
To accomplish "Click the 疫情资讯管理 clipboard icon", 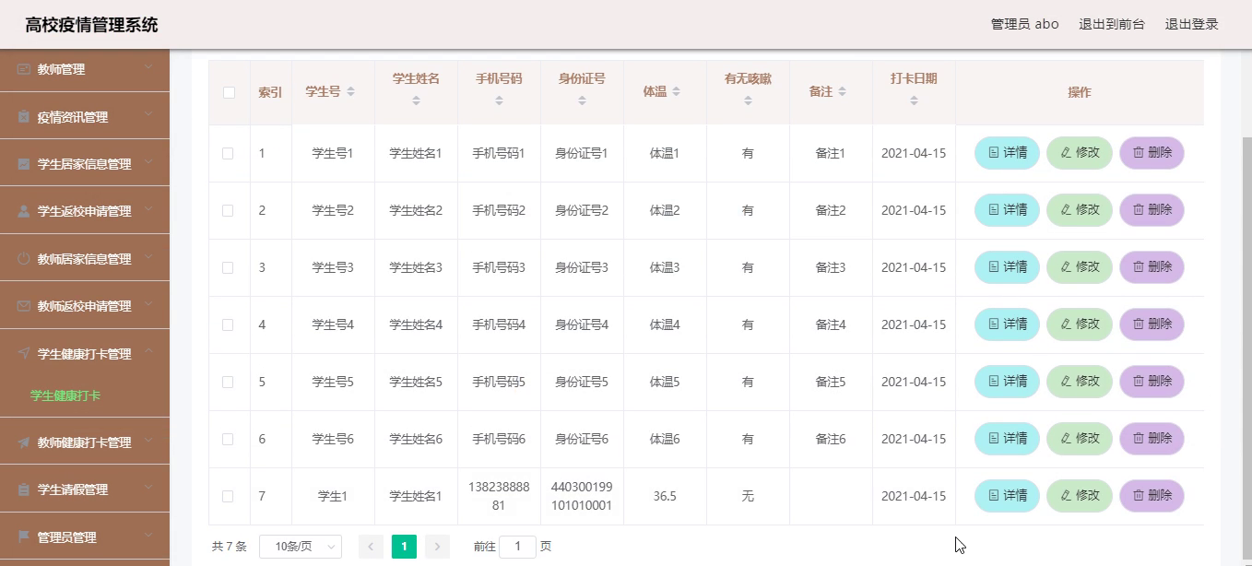I will click(x=24, y=117).
